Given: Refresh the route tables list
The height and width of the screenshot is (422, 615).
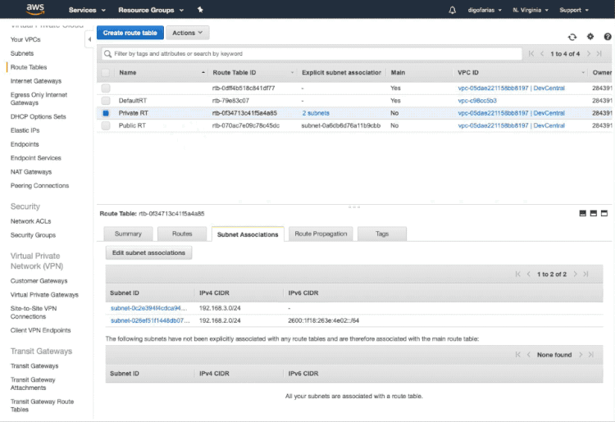Looking at the screenshot, I should (572, 37).
